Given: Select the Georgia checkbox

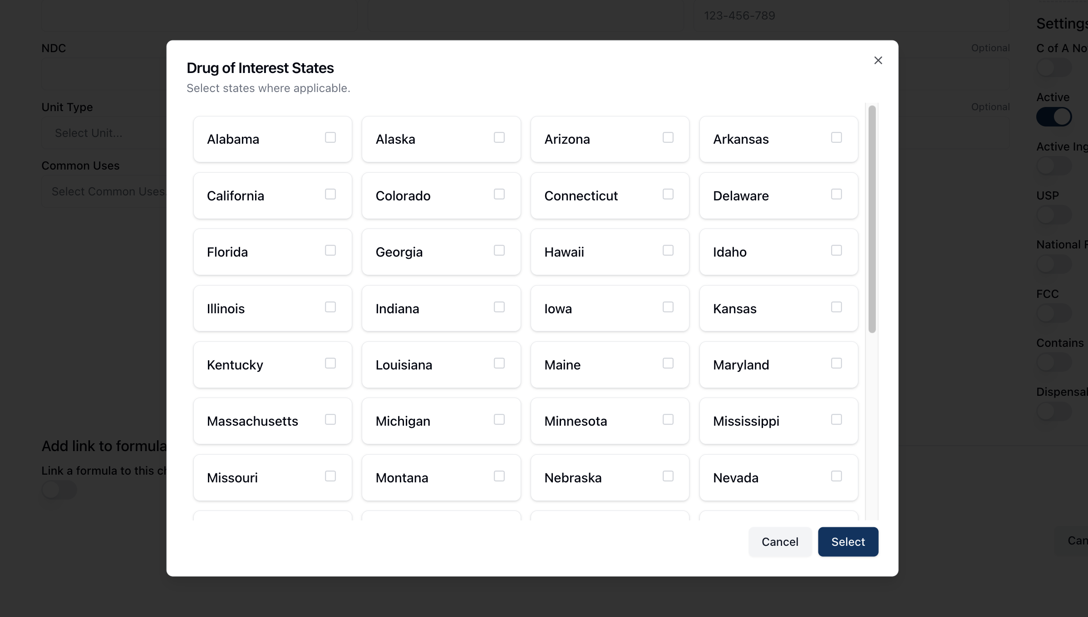Looking at the screenshot, I should [499, 250].
